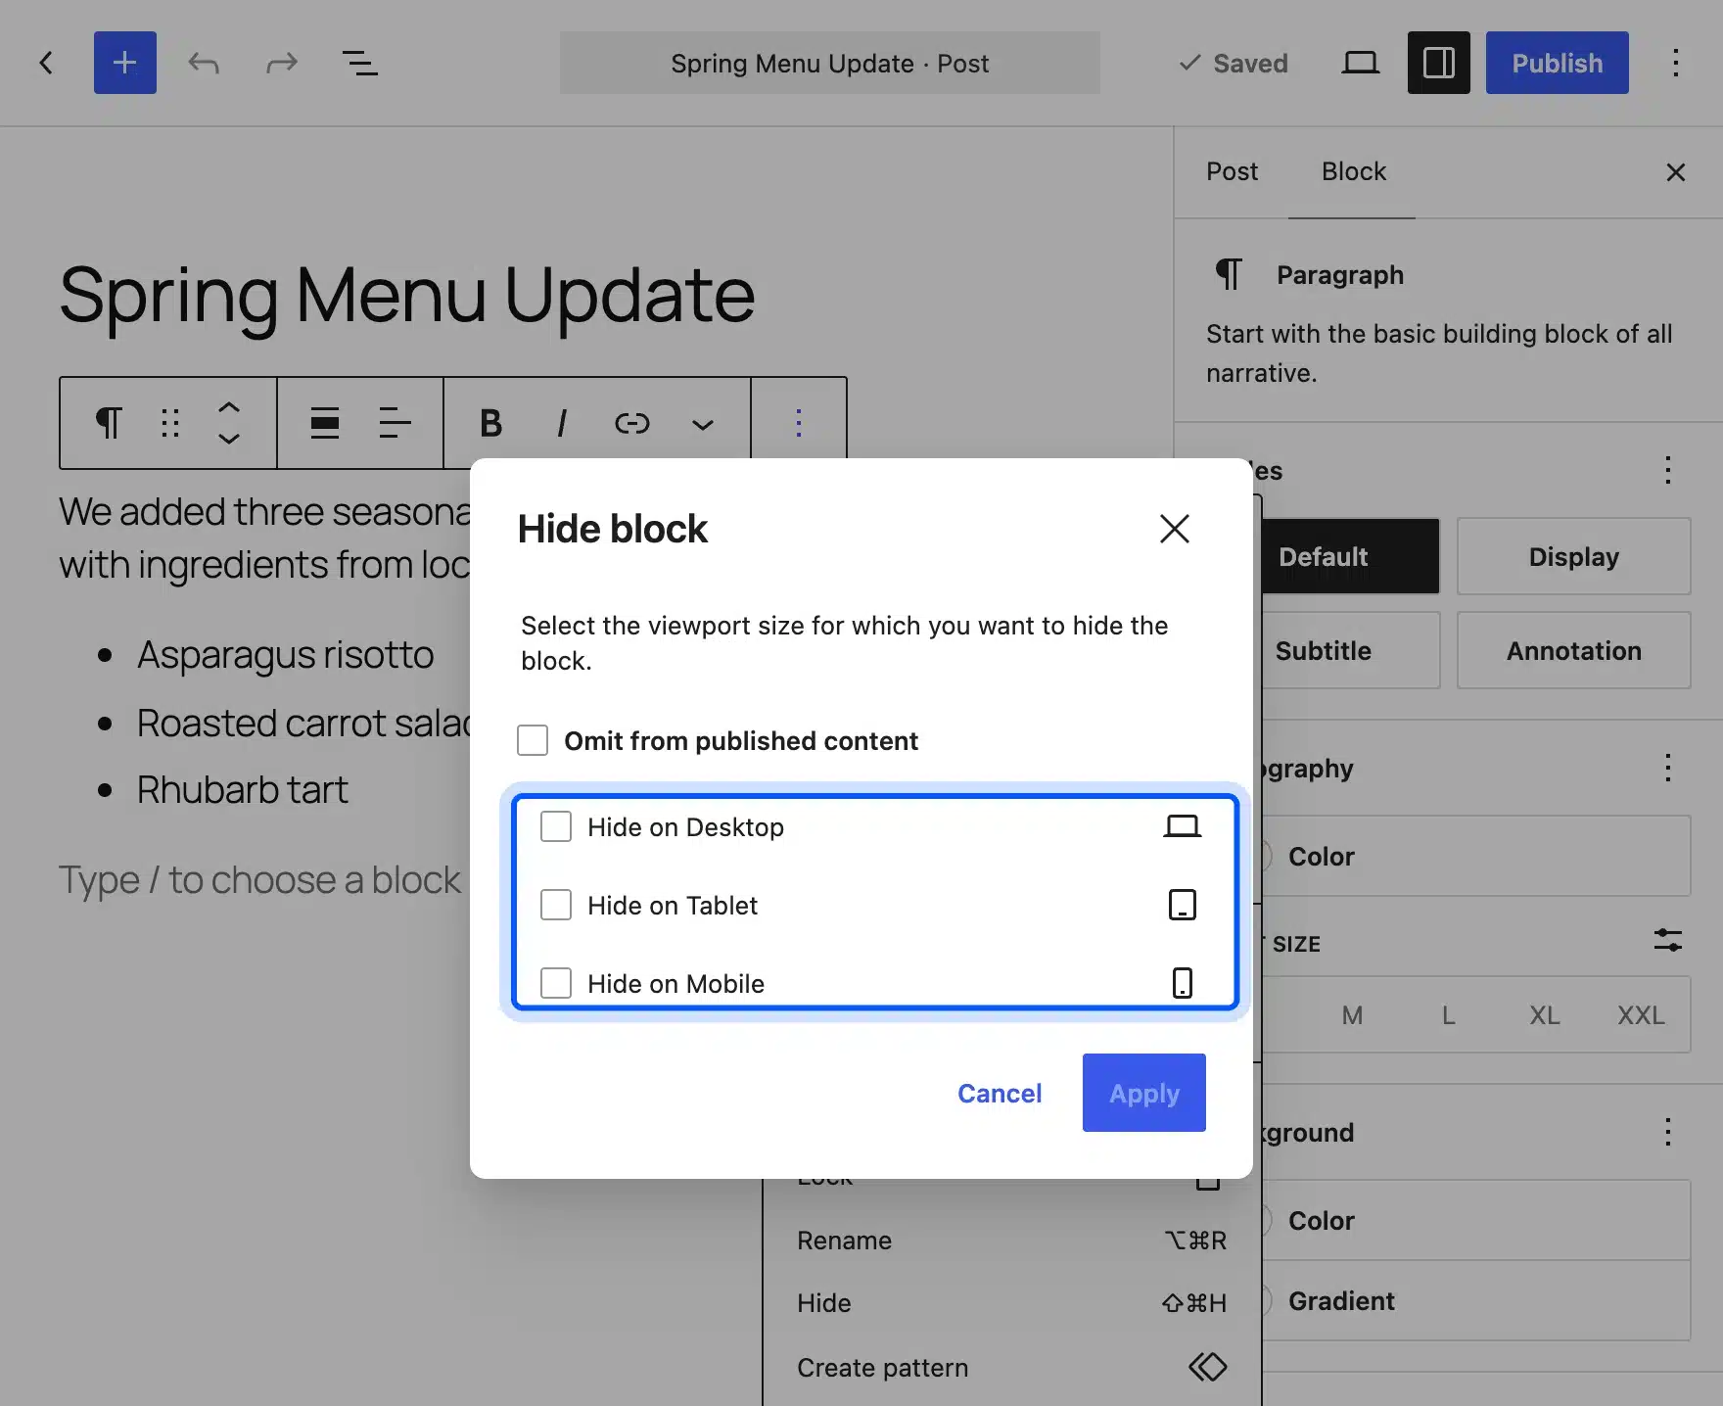Screen dimensions: 1723x1406
Task: Click the block align icon in toolbar
Action: click(325, 423)
